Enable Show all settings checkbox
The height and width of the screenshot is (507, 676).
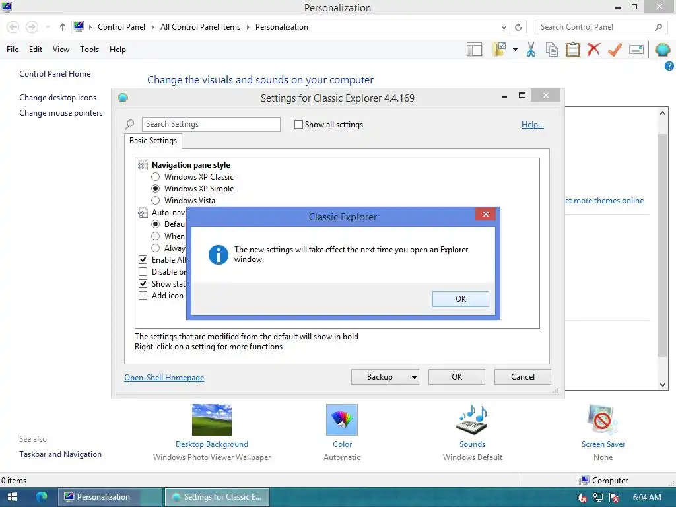click(x=298, y=125)
